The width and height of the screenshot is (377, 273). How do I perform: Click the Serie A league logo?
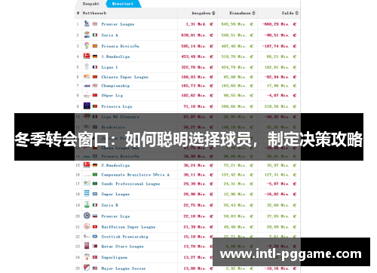[87, 35]
